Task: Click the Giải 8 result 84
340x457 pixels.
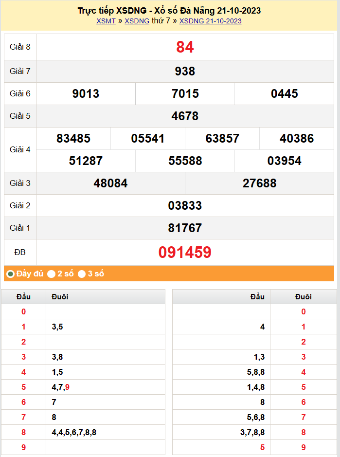Action: click(x=185, y=47)
